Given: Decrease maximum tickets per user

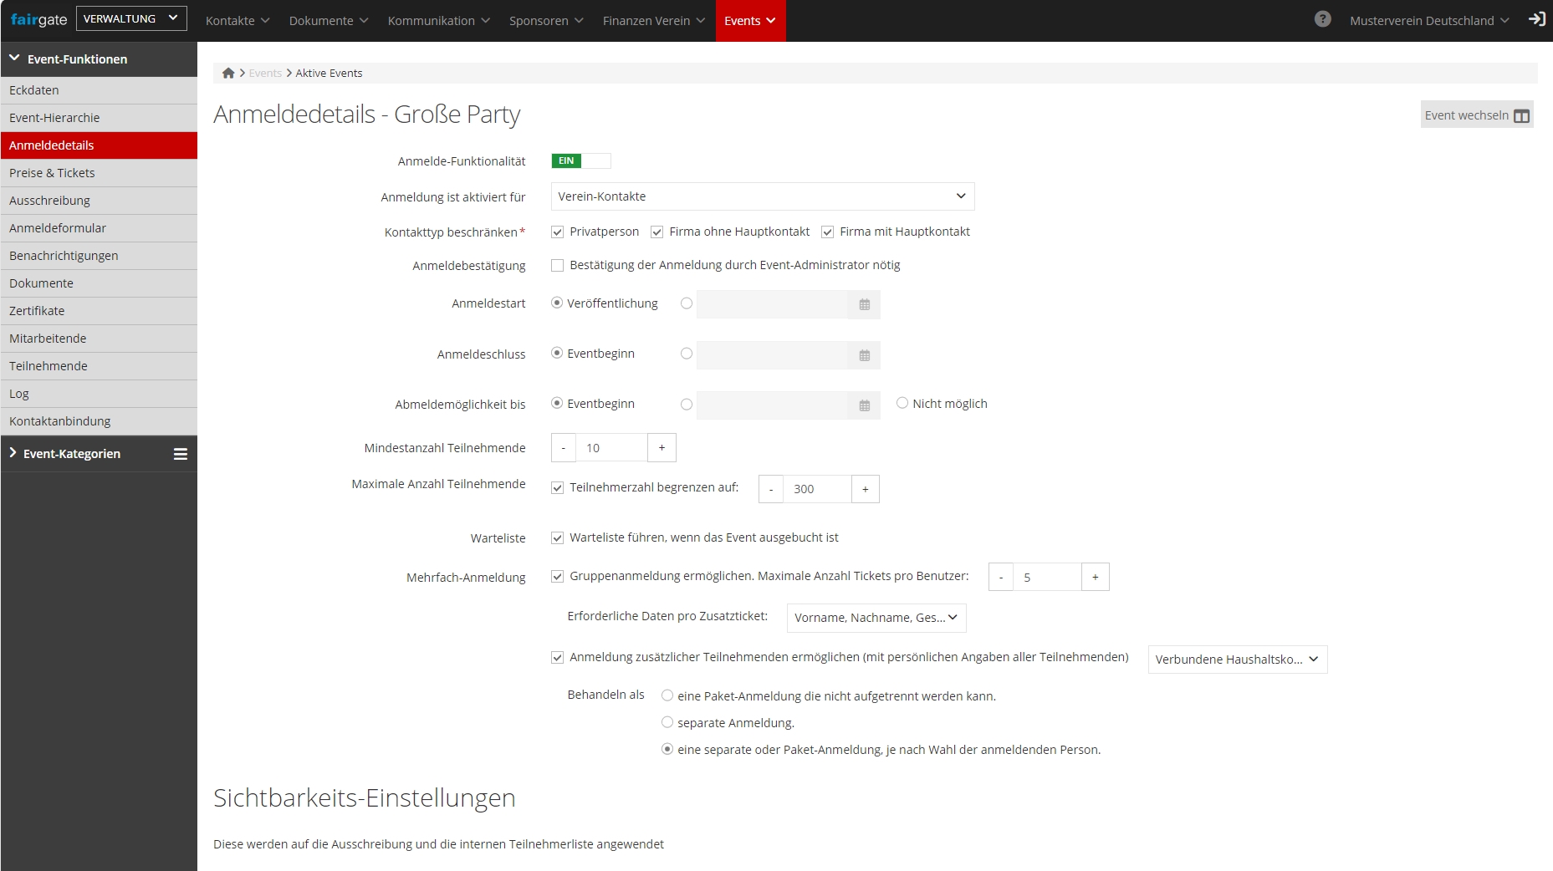Looking at the screenshot, I should point(1001,577).
